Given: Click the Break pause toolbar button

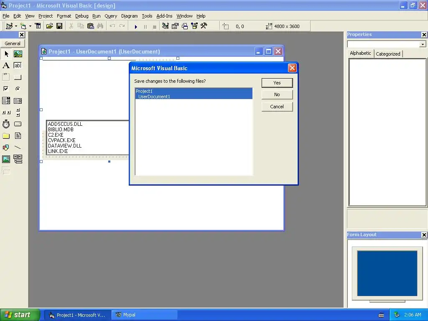Looking at the screenshot, I should coord(145,26).
